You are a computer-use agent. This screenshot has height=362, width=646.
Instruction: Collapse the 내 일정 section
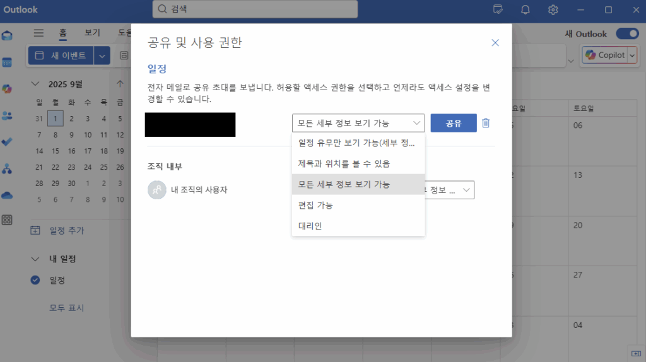(35, 259)
